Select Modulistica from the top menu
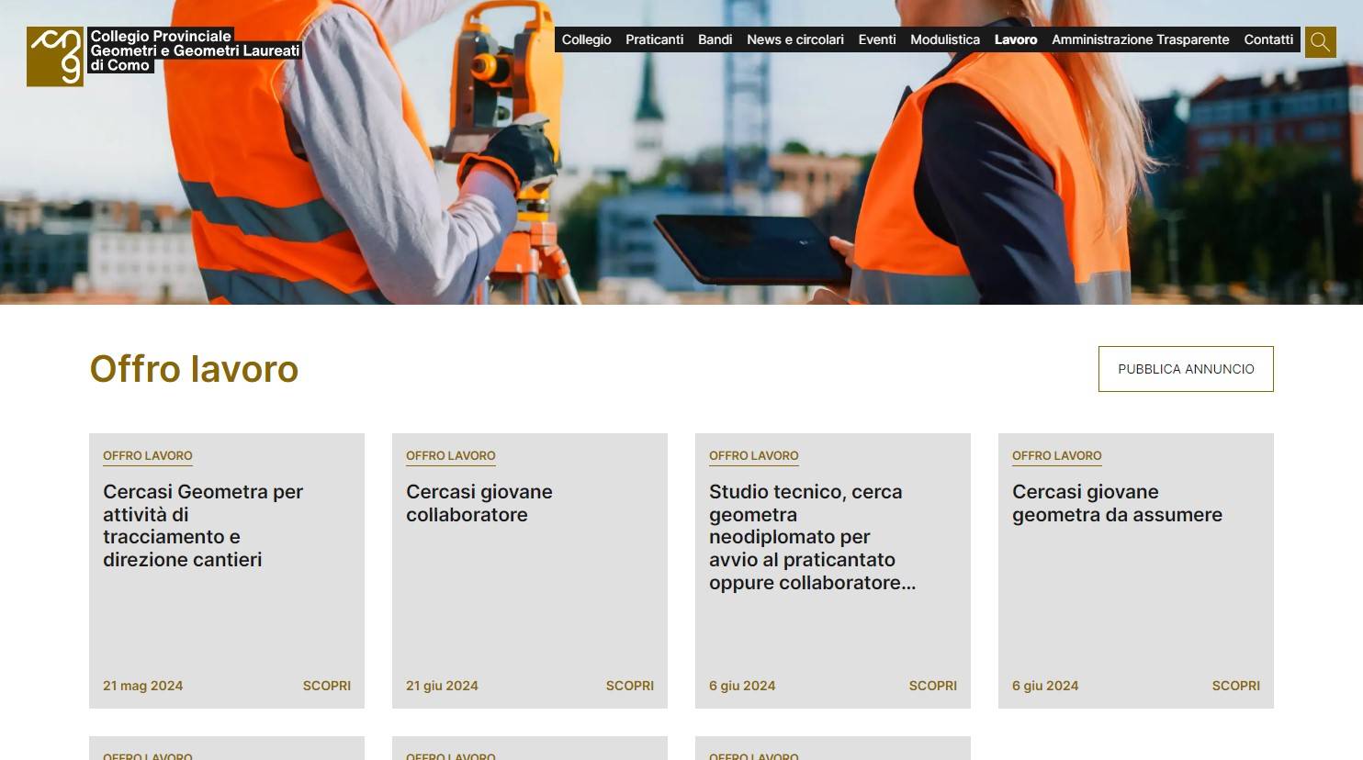 [x=945, y=39]
